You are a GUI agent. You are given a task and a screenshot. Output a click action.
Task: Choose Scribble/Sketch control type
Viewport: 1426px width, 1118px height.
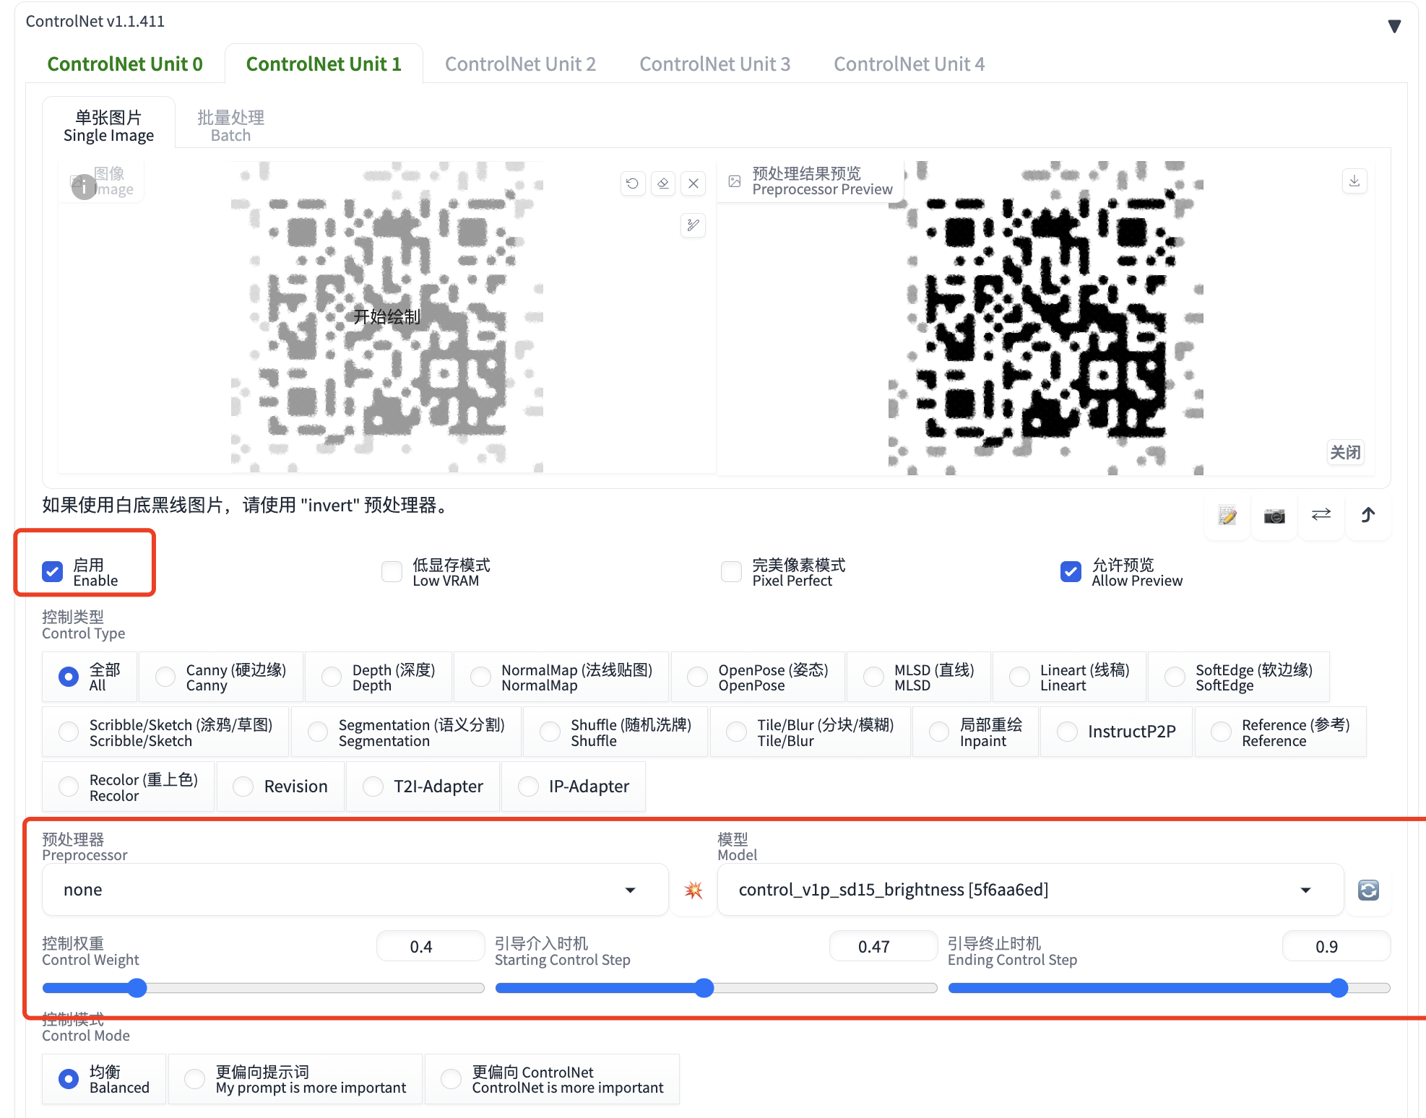(165, 732)
